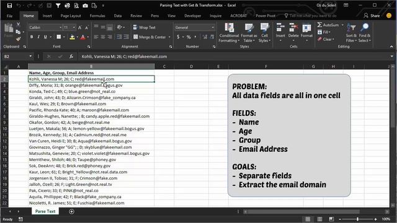Image resolution: width=397 pixels, height=223 pixels.
Task: Select the Parse Text sheet tab
Action: [x=45, y=211]
